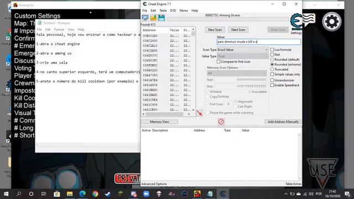Open Cheat Engine Help menu
Screen dimensions: 354x199
click(x=195, y=11)
